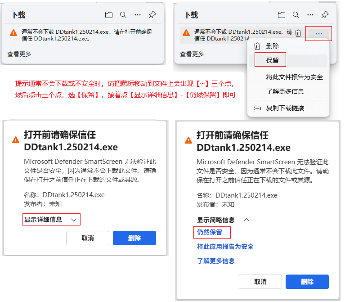The height and width of the screenshot is (302, 345).
Task: Click 查看更多 in right downloads panel
Action: [x=192, y=54]
